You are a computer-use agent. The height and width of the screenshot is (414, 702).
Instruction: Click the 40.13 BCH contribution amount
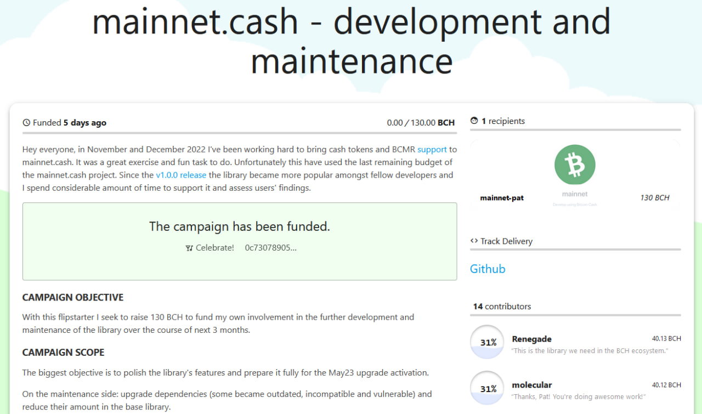666,339
